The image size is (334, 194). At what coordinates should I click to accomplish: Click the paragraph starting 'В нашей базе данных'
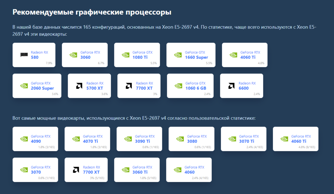click(x=164, y=31)
